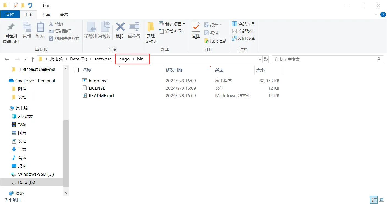The height and width of the screenshot is (204, 387).
Task: Open the recent locations dropdown arrow
Action: click(26, 59)
